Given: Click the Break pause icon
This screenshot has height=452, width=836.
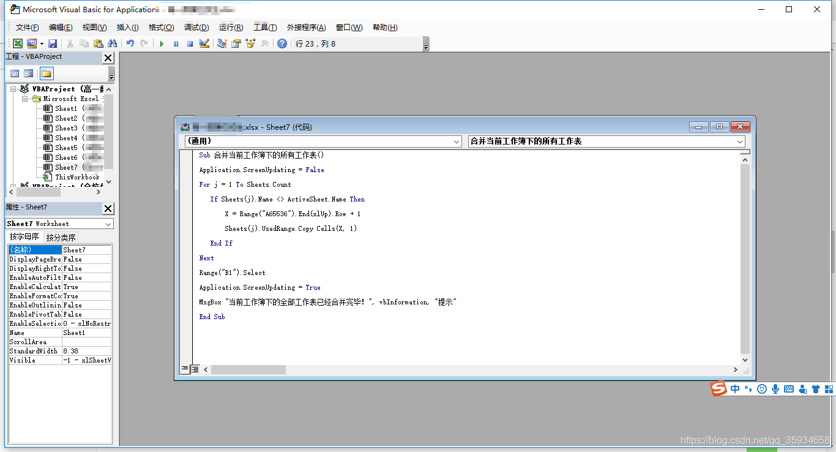Looking at the screenshot, I should coord(176,43).
